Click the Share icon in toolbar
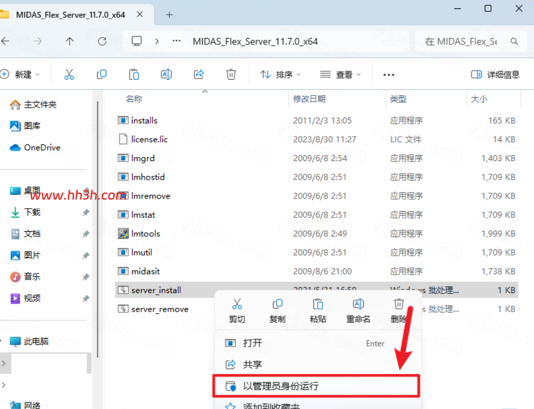 199,74
